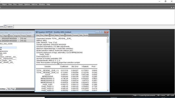Click coefficient value 0.009101
Viewport: 175px width, 98px height.
click(x=65, y=74)
